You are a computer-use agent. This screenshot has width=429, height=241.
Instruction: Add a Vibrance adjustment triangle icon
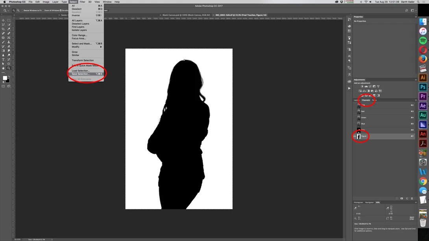(x=378, y=86)
